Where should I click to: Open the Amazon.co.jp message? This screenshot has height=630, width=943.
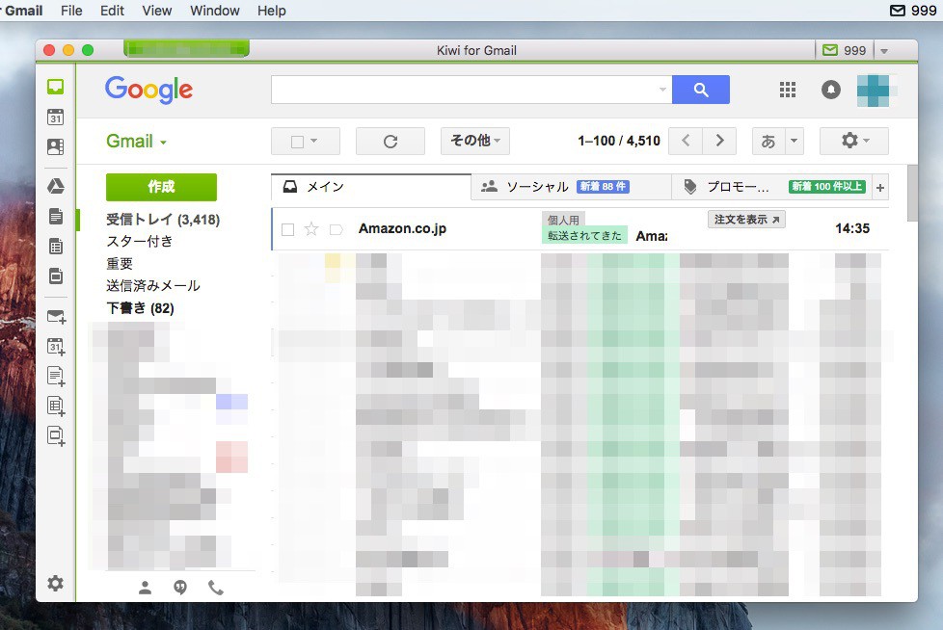click(x=580, y=229)
